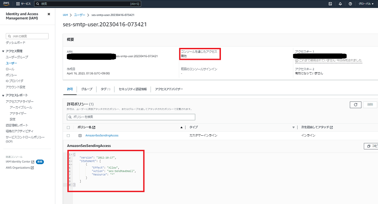Open the services grid menu icon
Viewport: 378px width, 204px height.
18,4
